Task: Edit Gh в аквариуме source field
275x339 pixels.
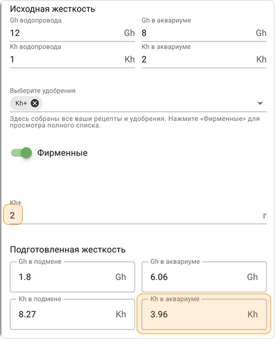Action: pyautogui.click(x=204, y=33)
